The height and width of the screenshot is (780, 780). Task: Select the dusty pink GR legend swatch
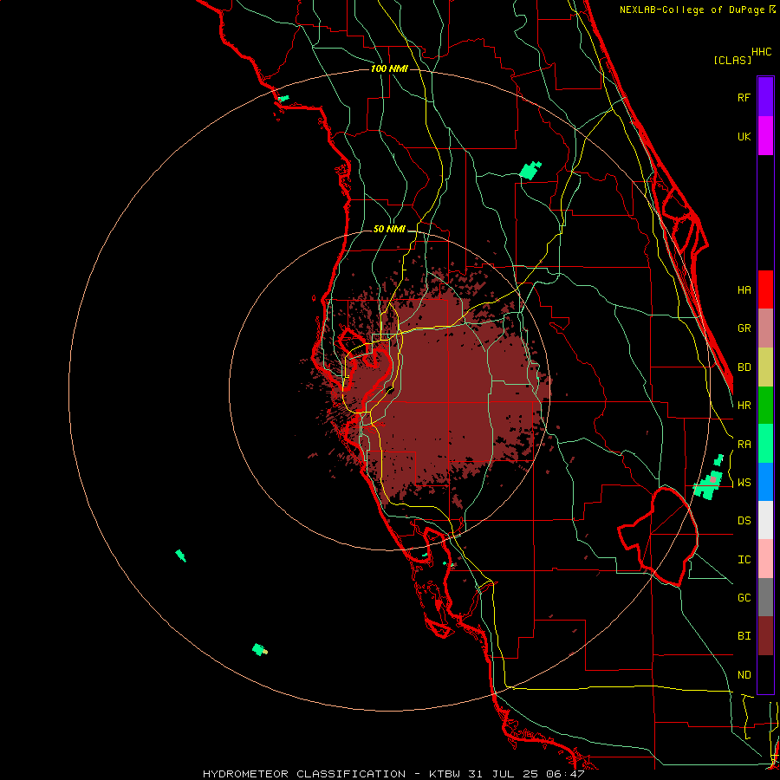(x=765, y=328)
